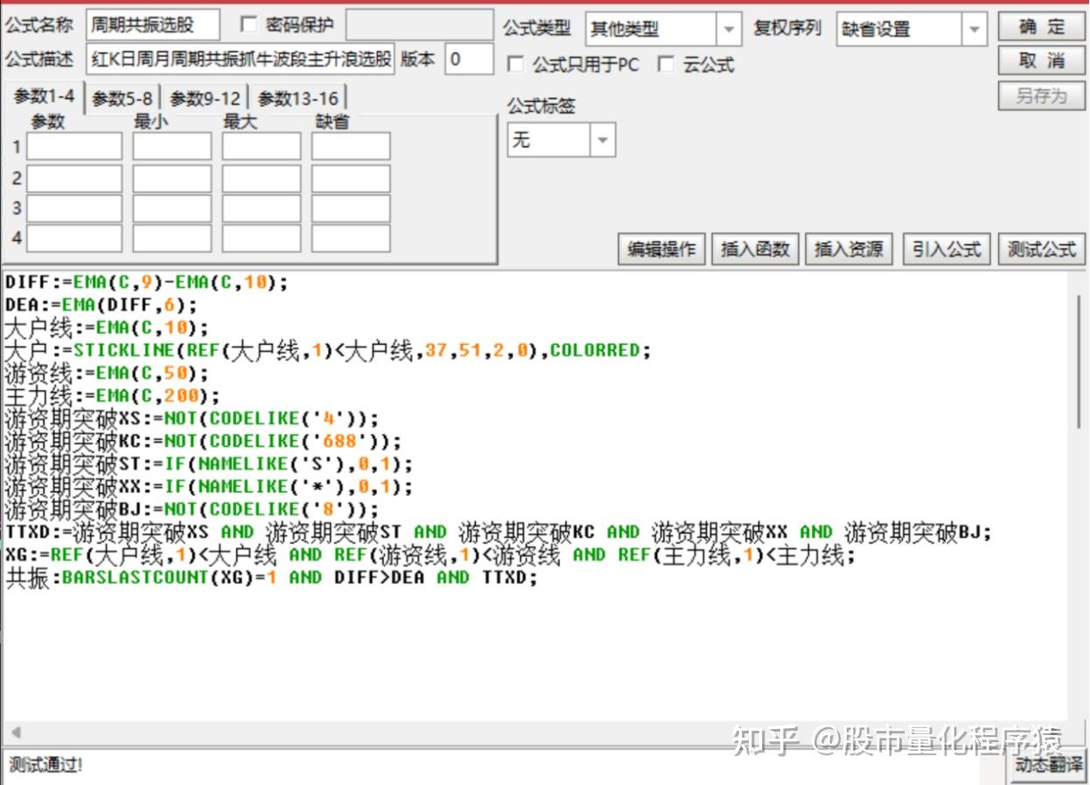
Task: Click parameter 1 最大 field
Action: click(x=262, y=146)
